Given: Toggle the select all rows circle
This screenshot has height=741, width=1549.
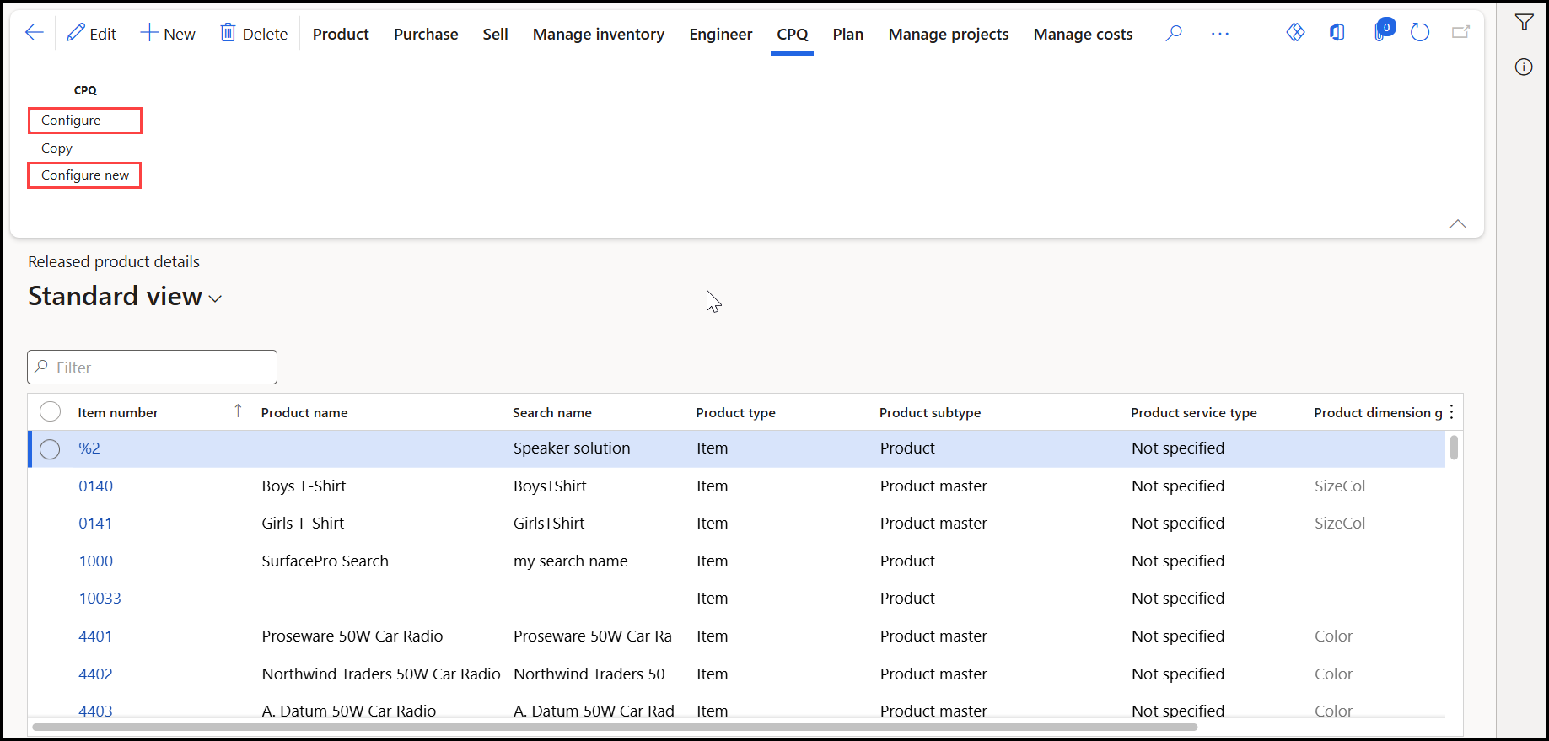Looking at the screenshot, I should pos(51,411).
